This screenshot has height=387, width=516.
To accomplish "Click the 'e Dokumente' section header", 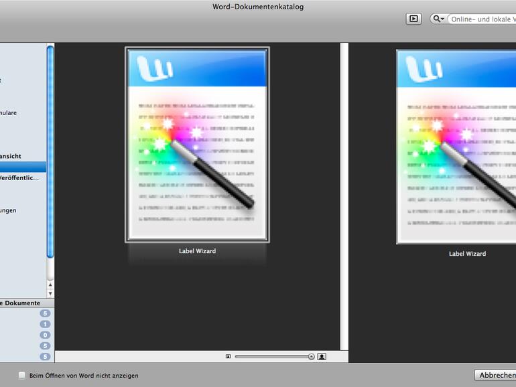I will click(x=27, y=303).
